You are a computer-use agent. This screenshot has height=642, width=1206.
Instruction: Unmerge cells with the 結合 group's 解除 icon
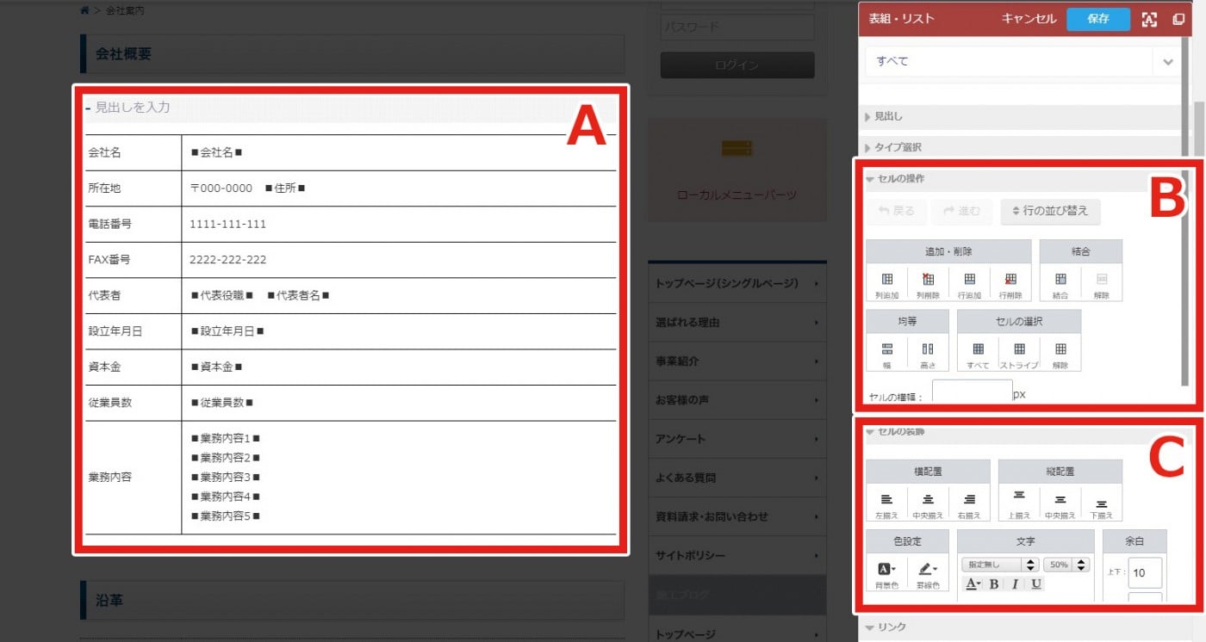pos(1102,279)
